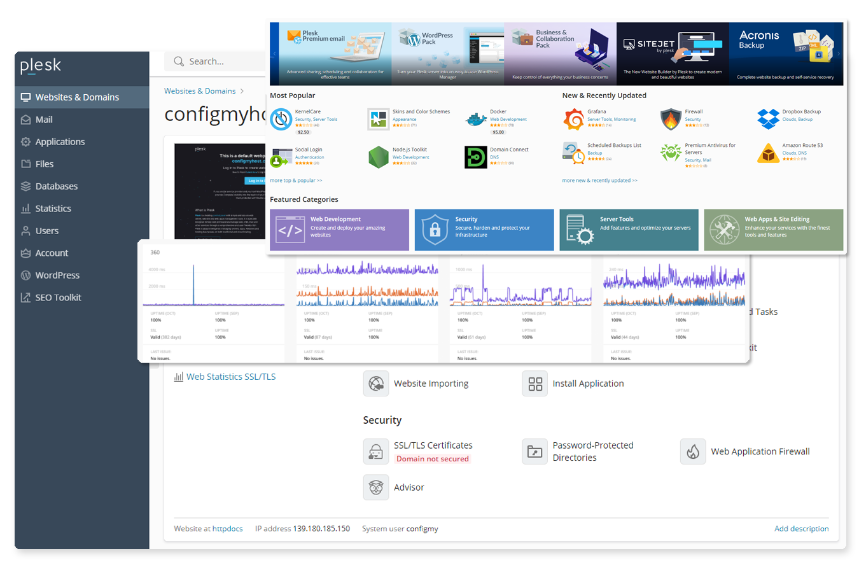859x567 pixels.
Task: Open Statistics sidebar item
Action: tap(81, 209)
